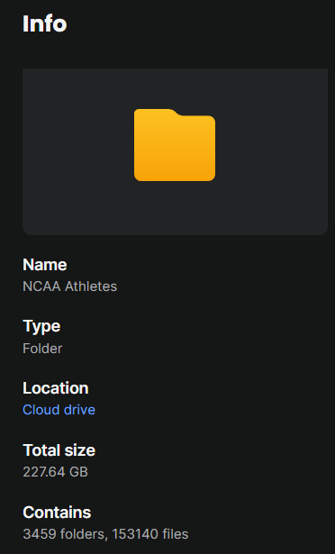Click the 153140 files count
The width and height of the screenshot is (335, 554).
click(150, 534)
